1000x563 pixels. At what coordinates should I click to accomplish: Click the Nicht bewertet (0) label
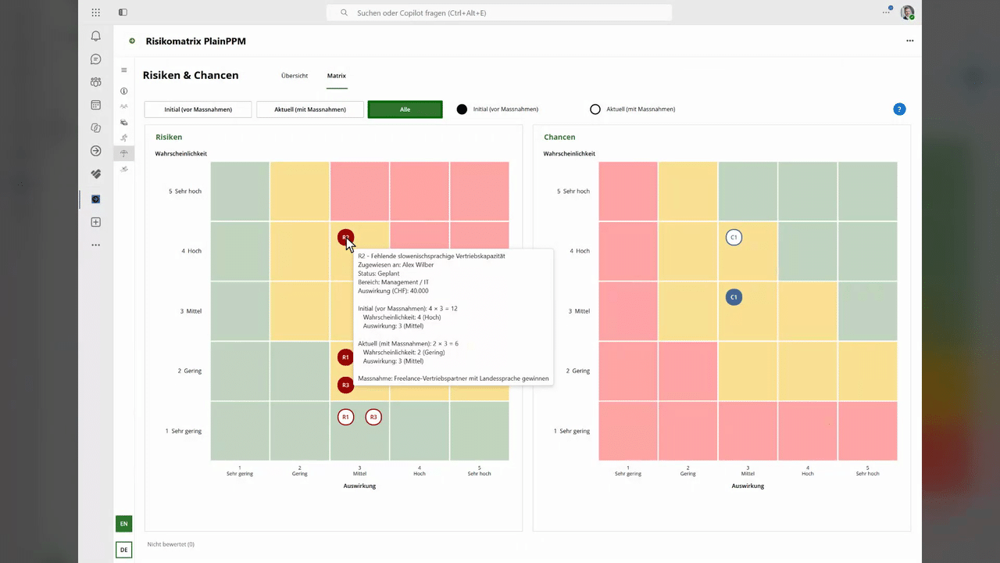pyautogui.click(x=171, y=544)
